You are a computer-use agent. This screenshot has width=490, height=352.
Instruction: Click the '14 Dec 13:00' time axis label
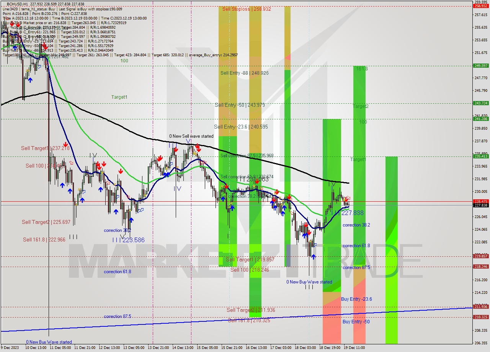click(183, 348)
